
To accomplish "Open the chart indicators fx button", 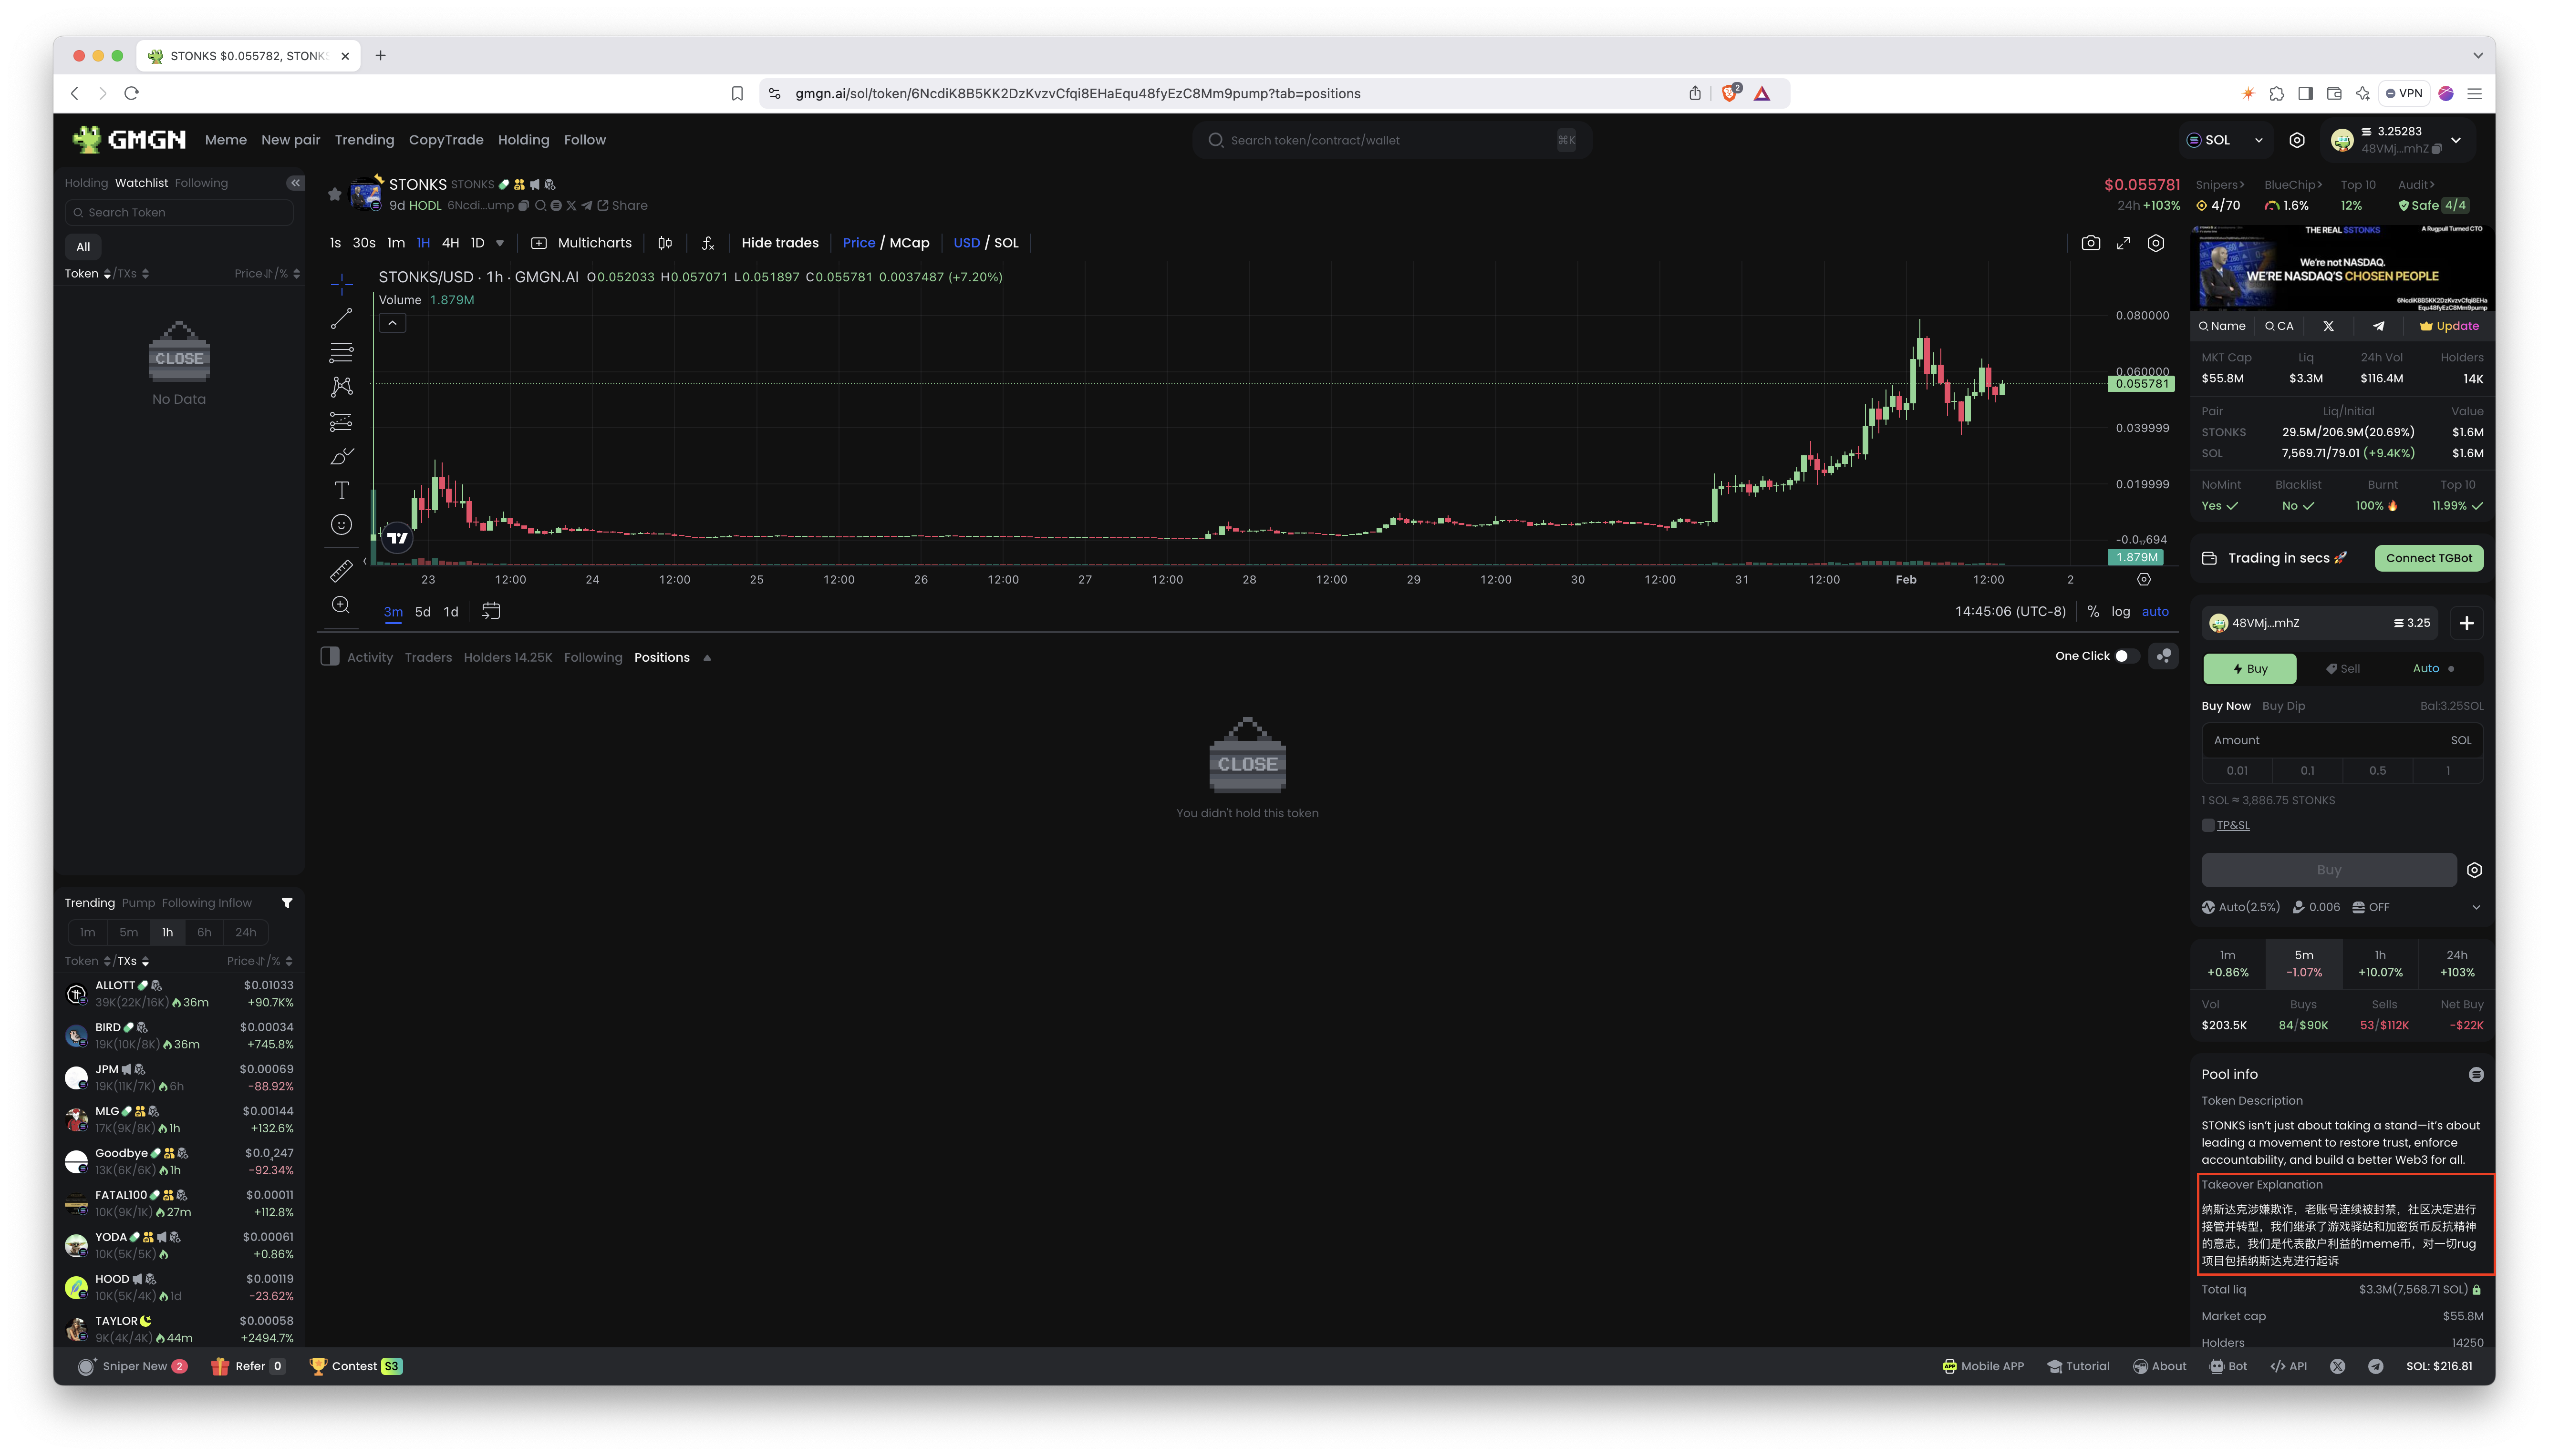I will 707,243.
